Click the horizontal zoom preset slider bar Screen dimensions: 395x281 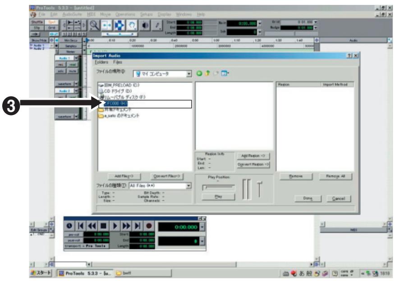[119, 34]
